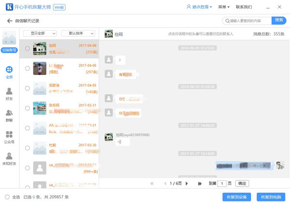Jump to the last page arrow

200,184
